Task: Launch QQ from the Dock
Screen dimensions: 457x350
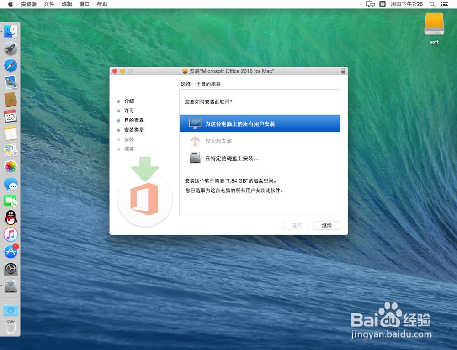Action: [10, 218]
